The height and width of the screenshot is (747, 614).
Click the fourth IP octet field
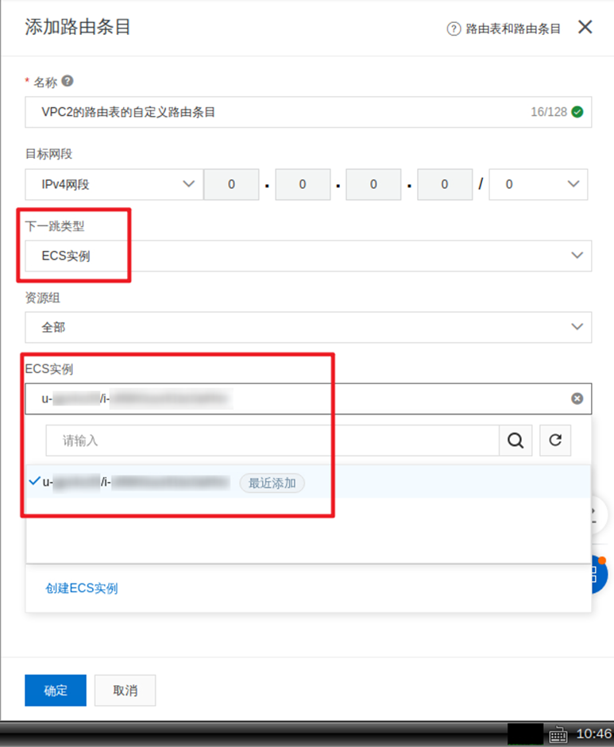(445, 184)
